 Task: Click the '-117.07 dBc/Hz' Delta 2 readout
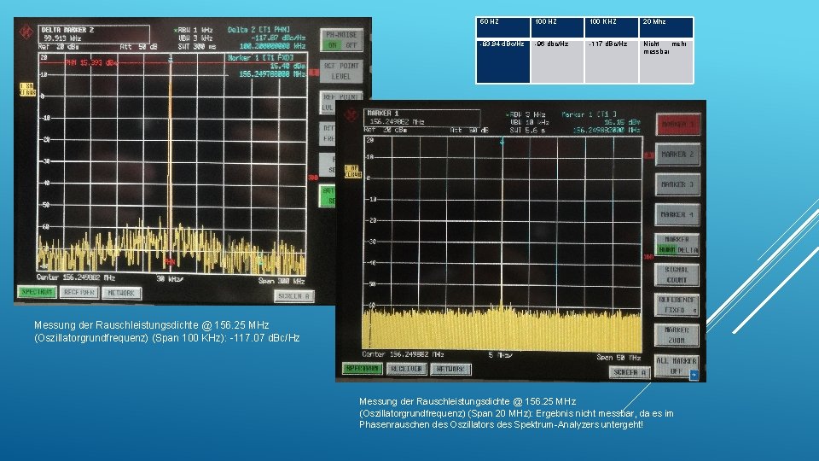tap(278, 38)
